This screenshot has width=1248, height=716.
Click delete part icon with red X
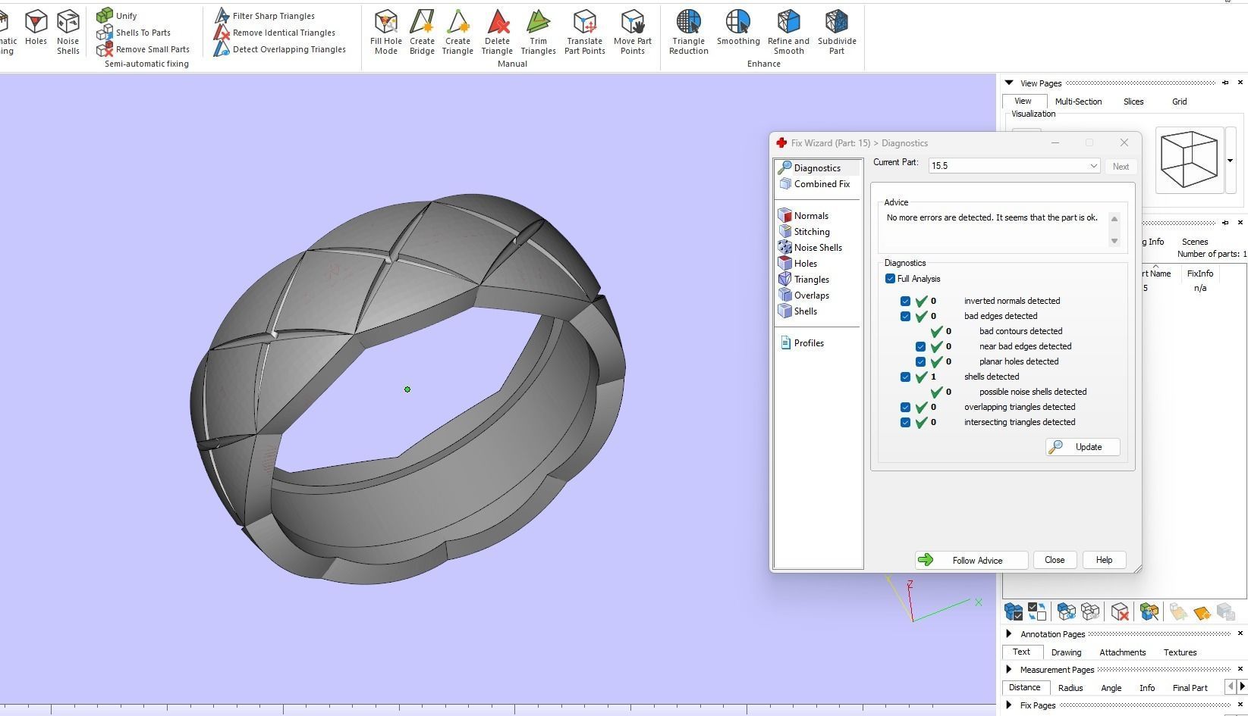point(1120,611)
